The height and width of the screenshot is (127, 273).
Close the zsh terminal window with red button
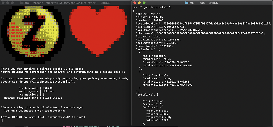click(x=135, y=3)
